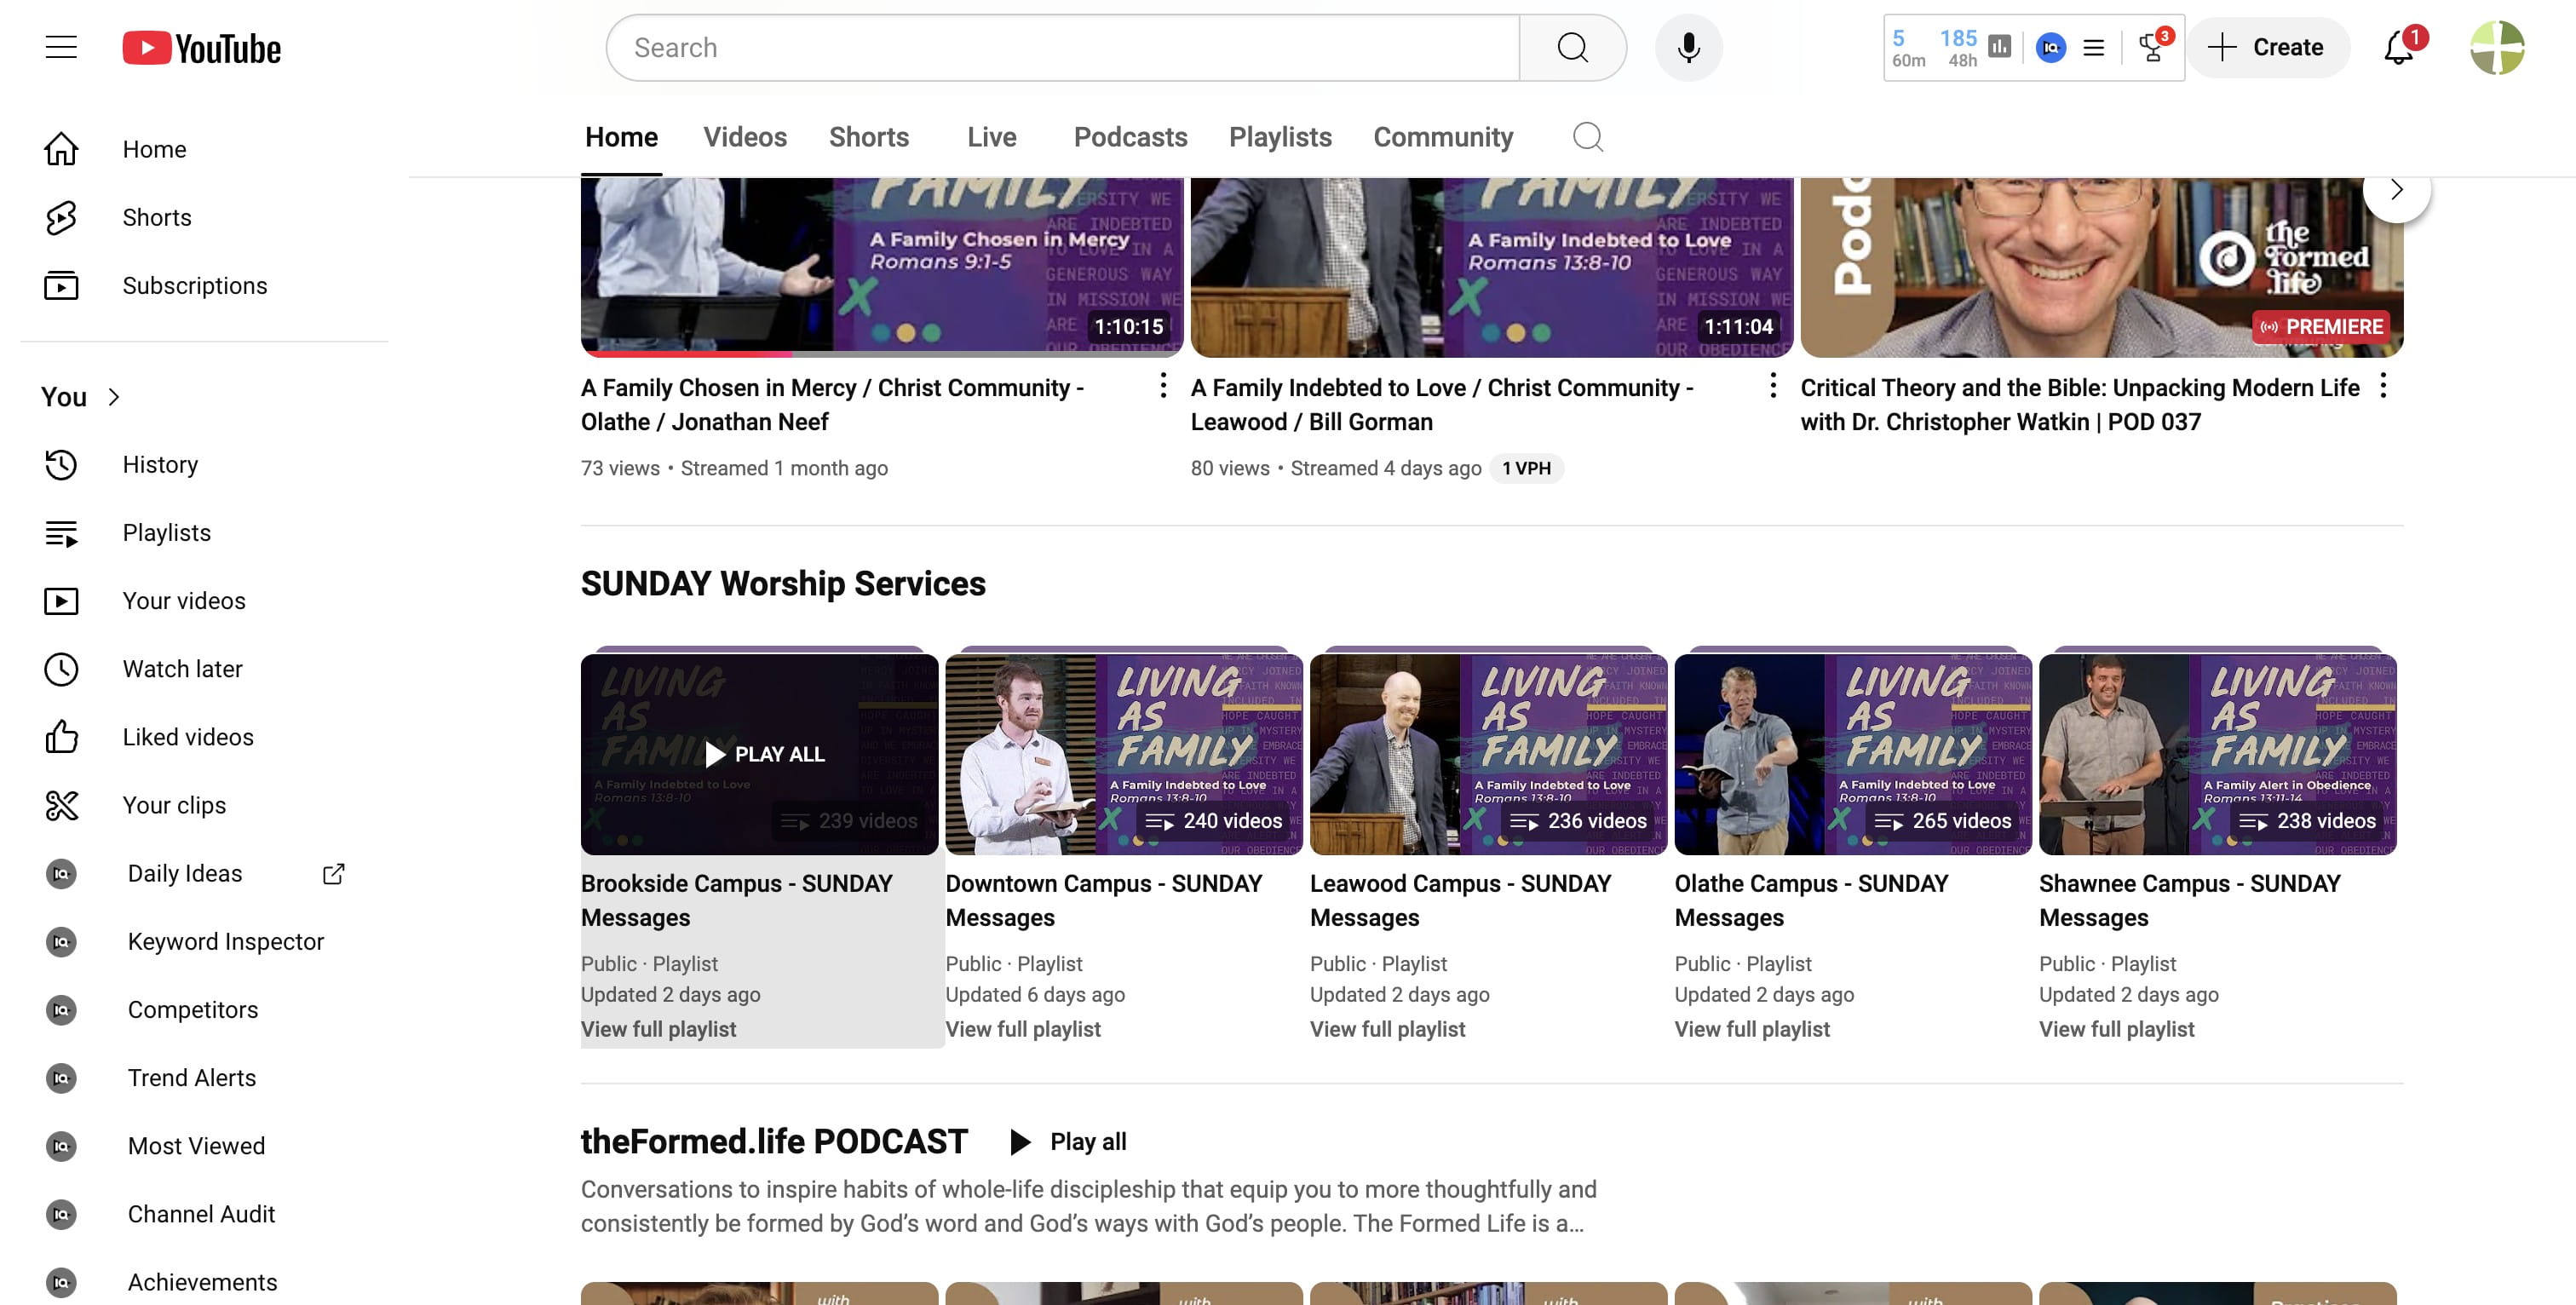
Task: Switch to Videos tab
Action: 745,137
